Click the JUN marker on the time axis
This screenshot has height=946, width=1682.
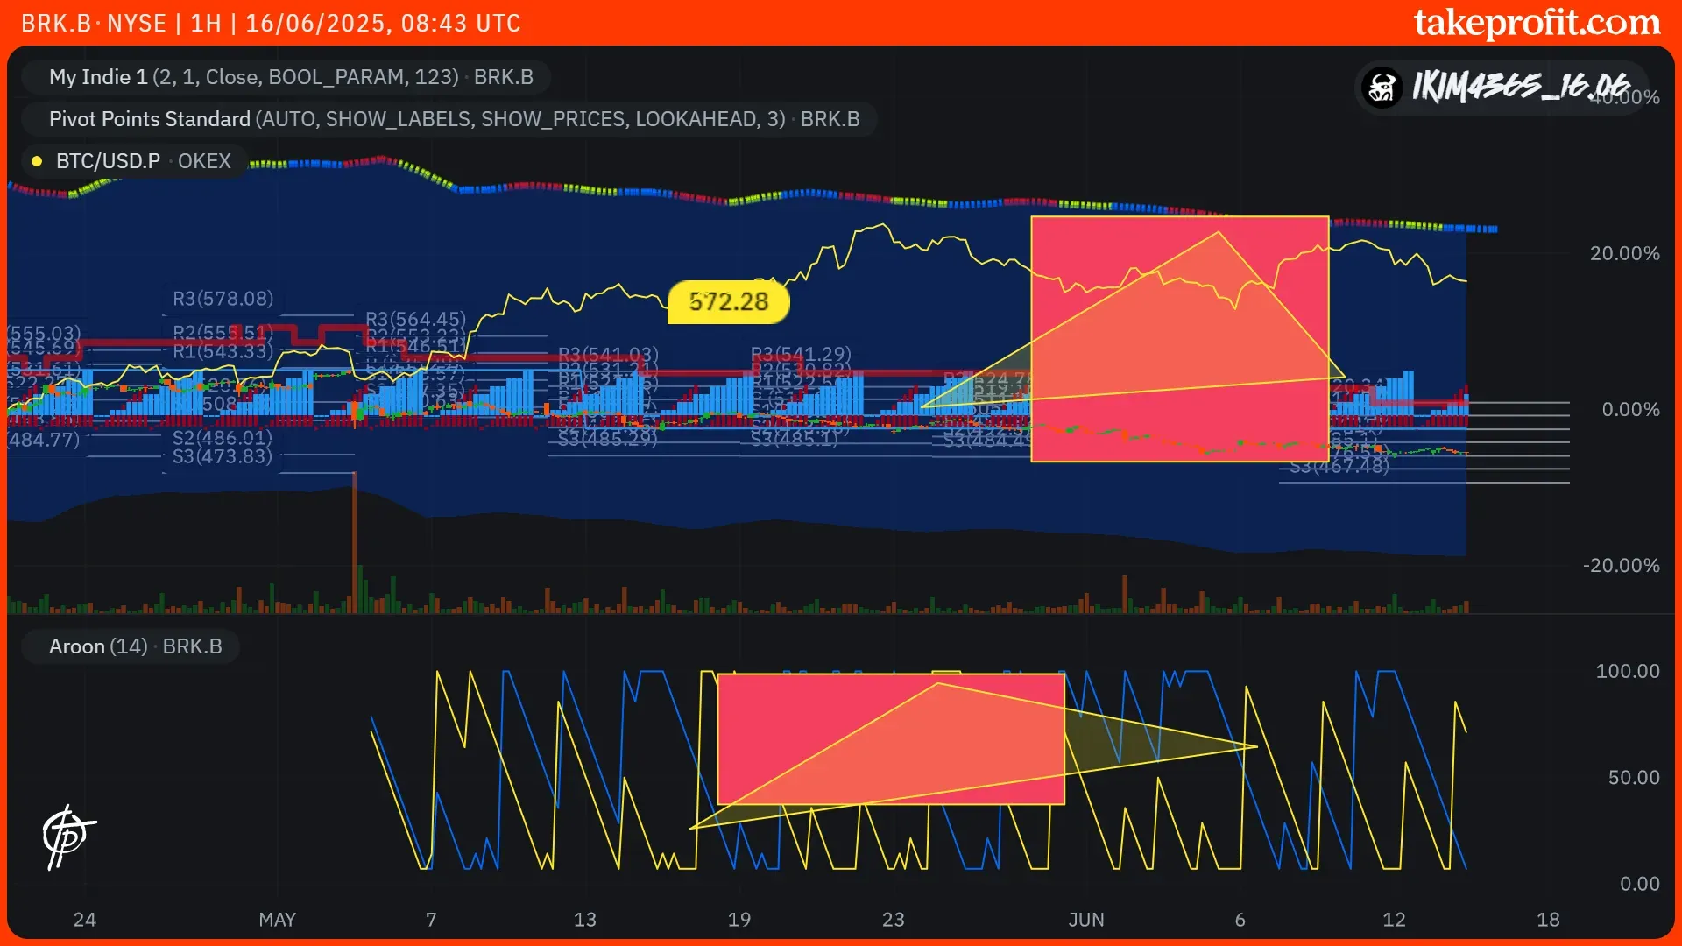(1085, 920)
